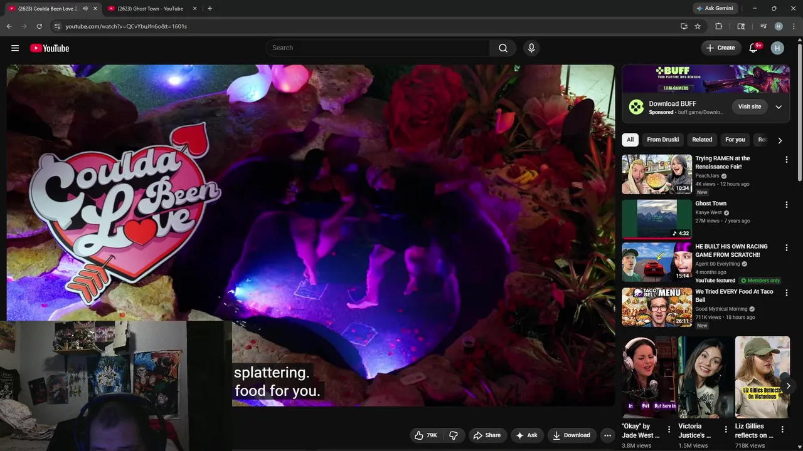The image size is (803, 451).
Task: Open options for Liz Gillies reflects short
Action: coord(782,430)
